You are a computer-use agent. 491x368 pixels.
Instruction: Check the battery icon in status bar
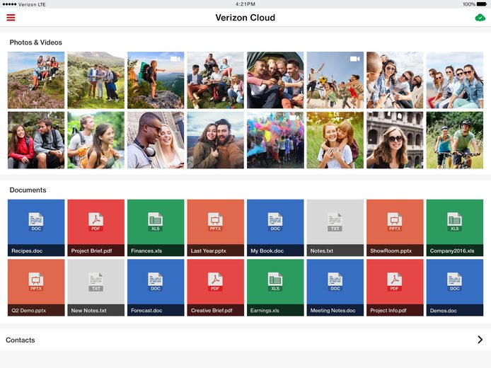click(x=482, y=4)
